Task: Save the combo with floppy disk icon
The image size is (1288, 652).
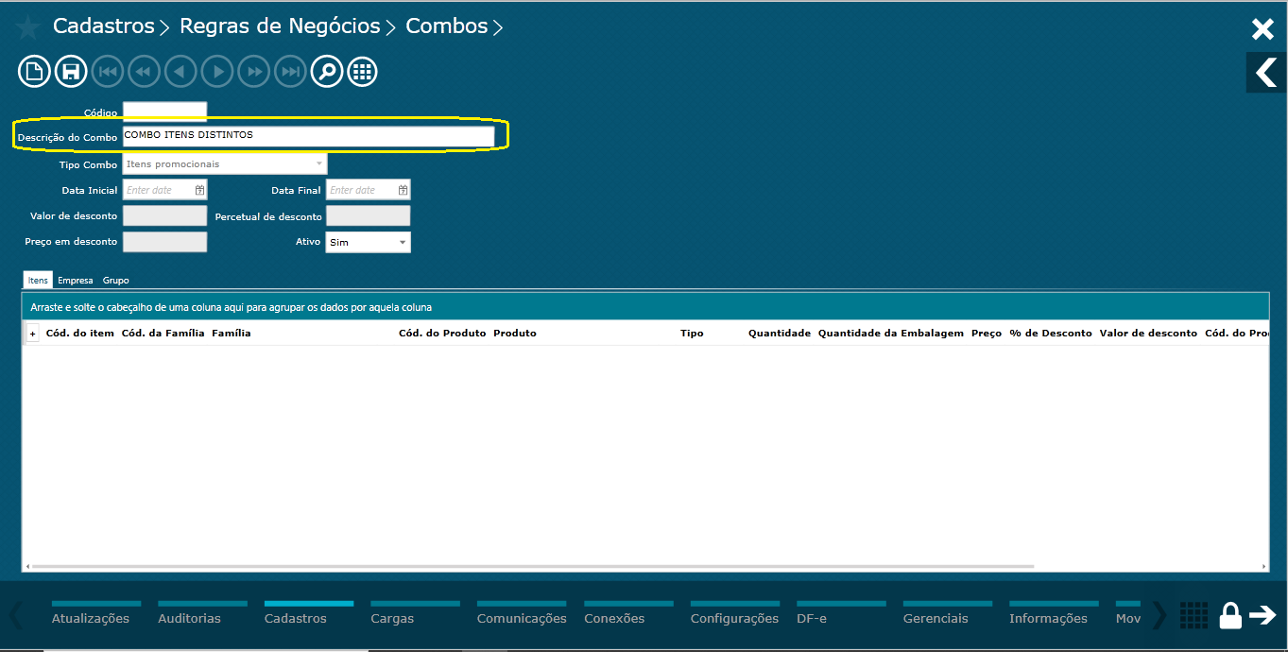Action: (71, 71)
